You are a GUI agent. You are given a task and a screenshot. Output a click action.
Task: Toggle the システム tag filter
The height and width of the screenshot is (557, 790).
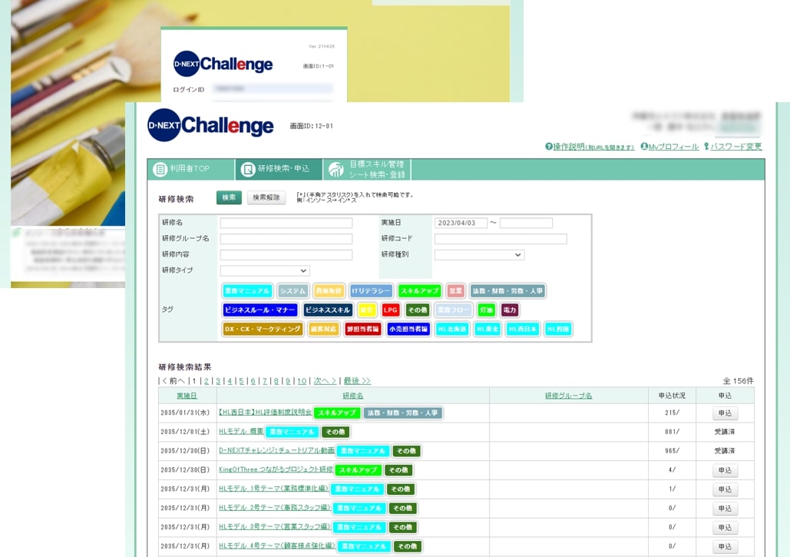293,291
